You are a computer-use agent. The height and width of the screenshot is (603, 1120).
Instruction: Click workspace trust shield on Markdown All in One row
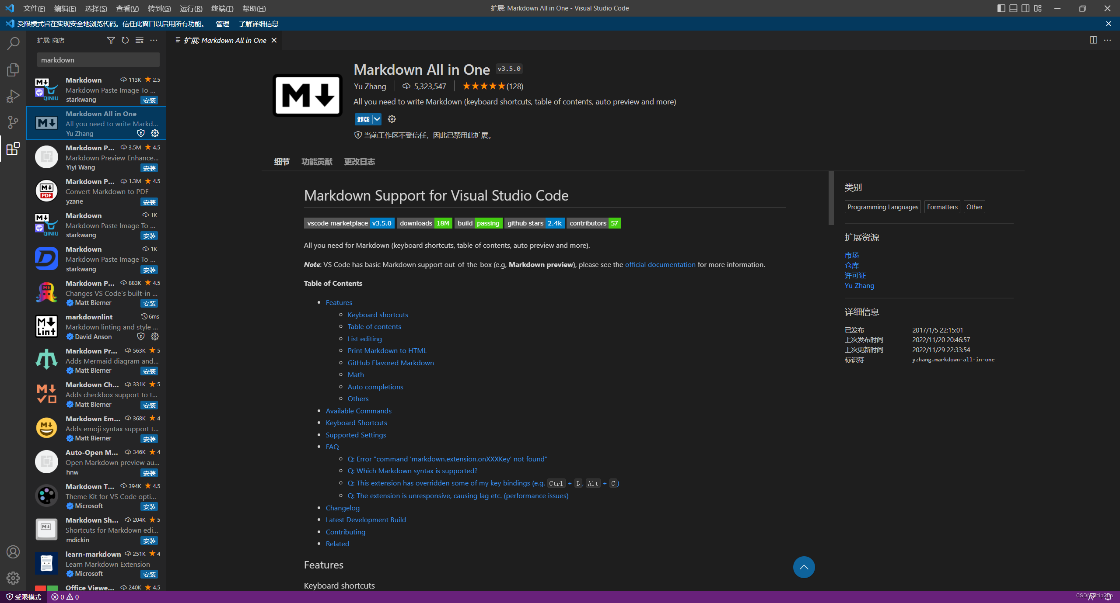tap(141, 133)
